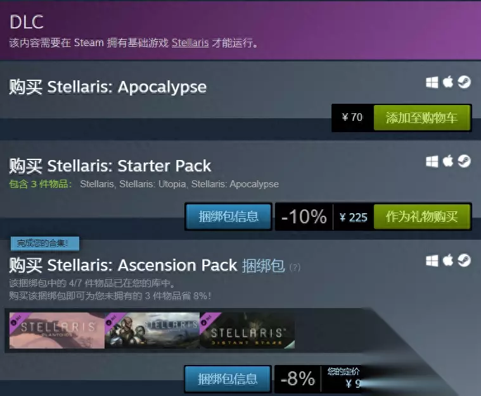Open the Stellaris base game link
The image size is (481, 396).
[x=190, y=42]
